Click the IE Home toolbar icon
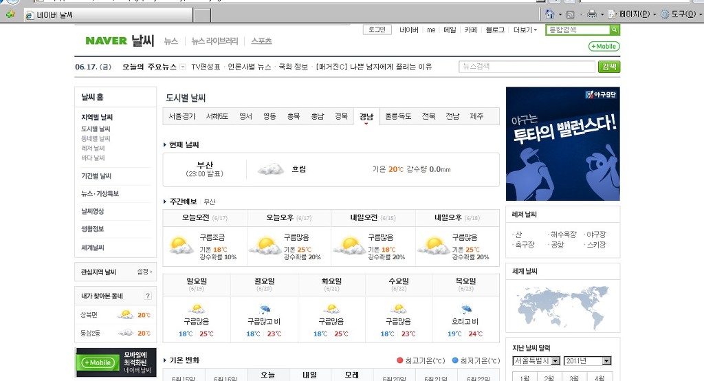The image size is (704, 381). coord(549,14)
